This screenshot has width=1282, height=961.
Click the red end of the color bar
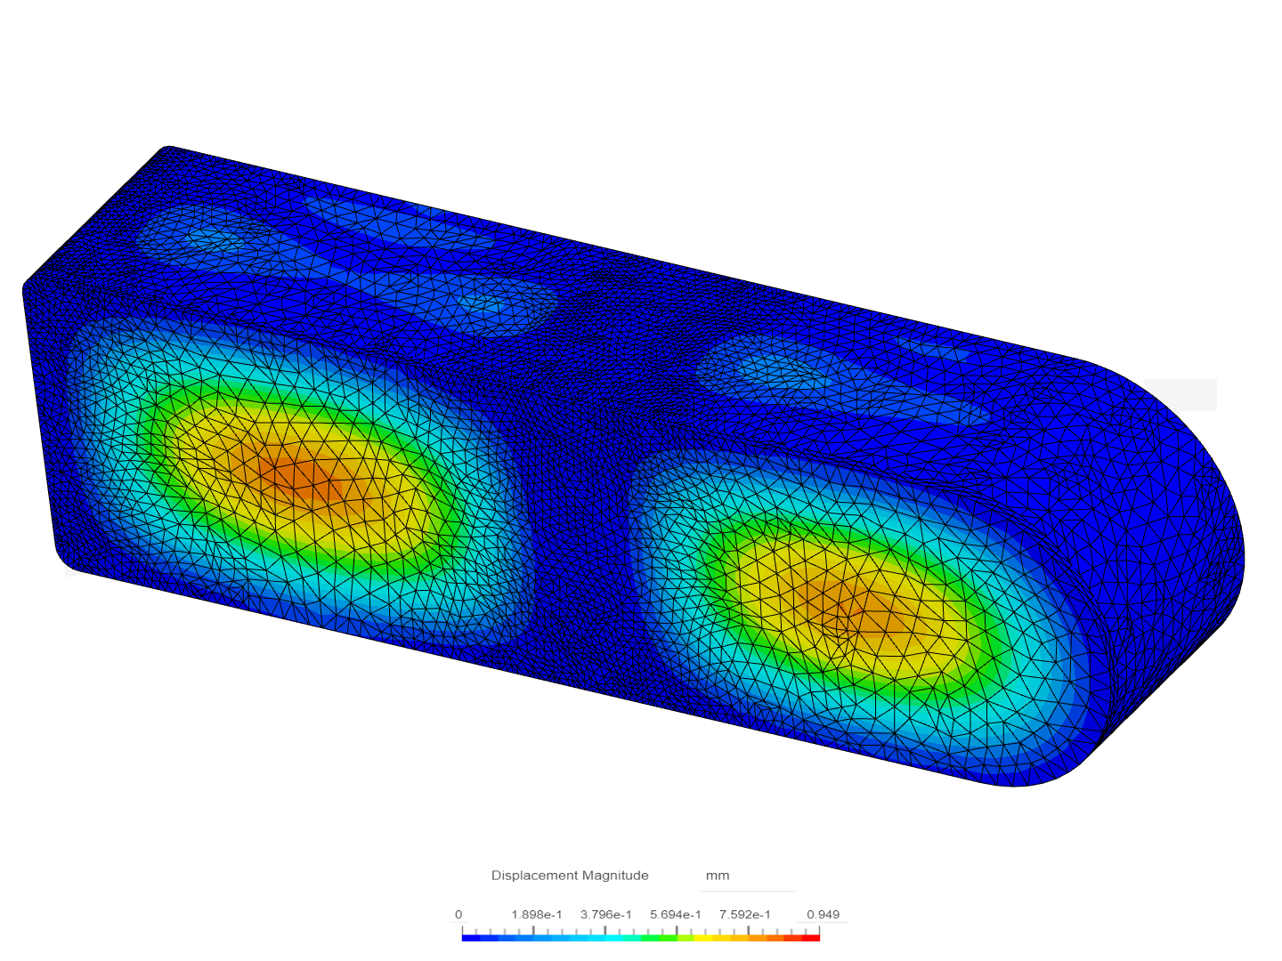811,938
